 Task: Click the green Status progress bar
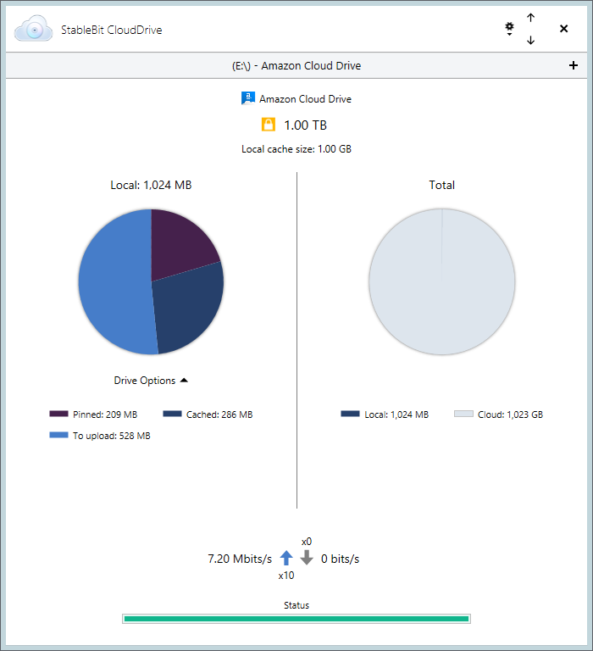[296, 619]
